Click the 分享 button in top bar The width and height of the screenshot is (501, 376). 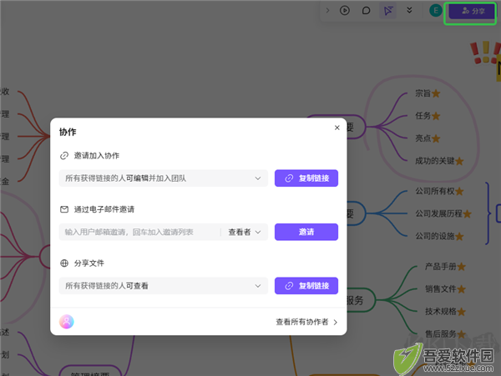473,11
